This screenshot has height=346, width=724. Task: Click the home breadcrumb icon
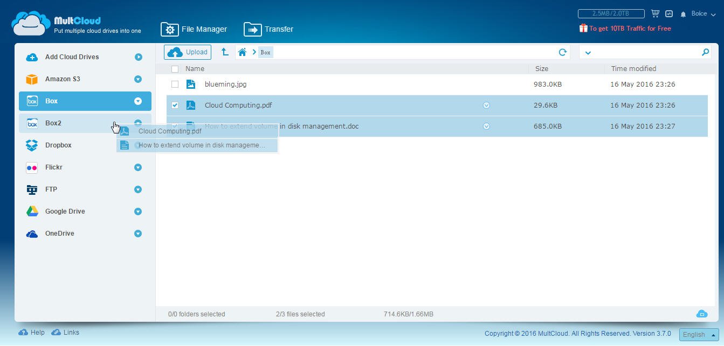(243, 52)
